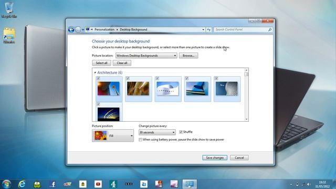336x189 pixels.
Task: Open the eBay taskbar icon
Action: pos(68,184)
